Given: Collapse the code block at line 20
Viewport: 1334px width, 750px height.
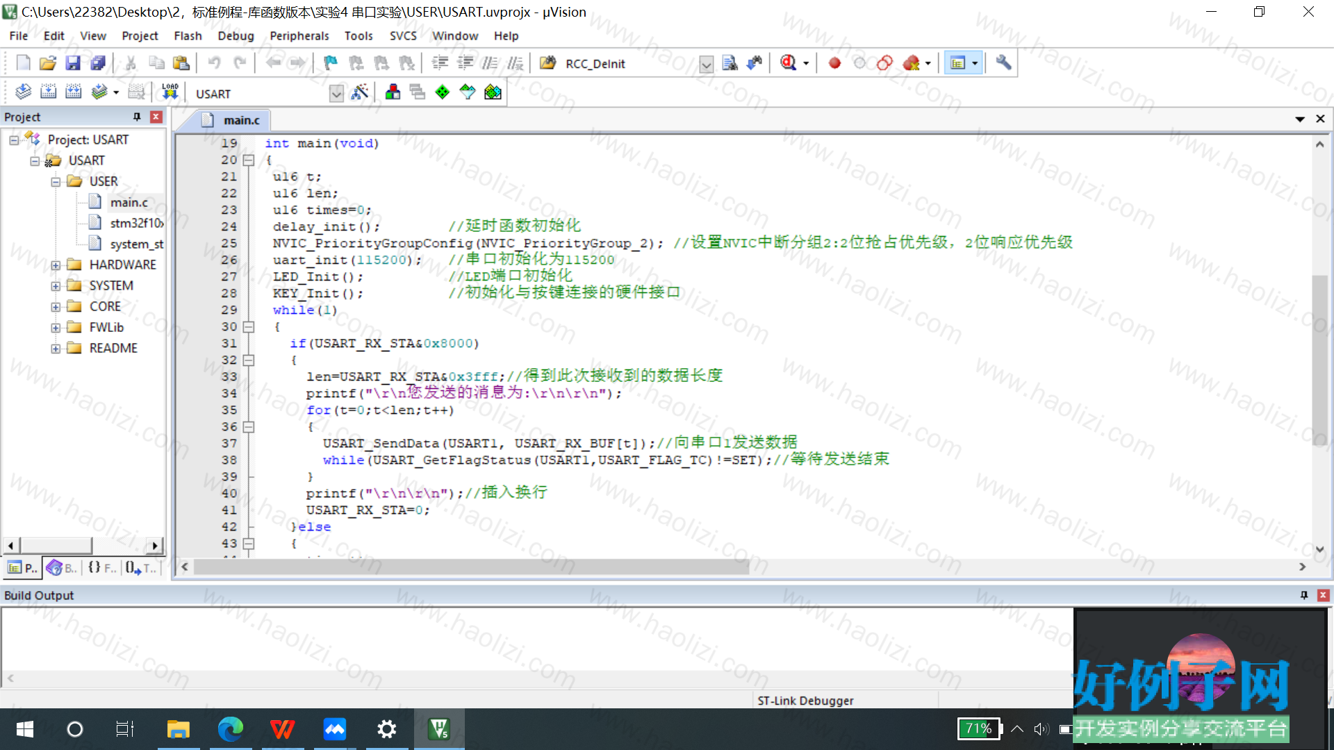Looking at the screenshot, I should pyautogui.click(x=248, y=160).
